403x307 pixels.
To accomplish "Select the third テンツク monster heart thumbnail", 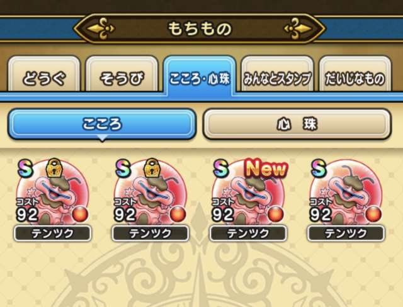I will (248, 193).
